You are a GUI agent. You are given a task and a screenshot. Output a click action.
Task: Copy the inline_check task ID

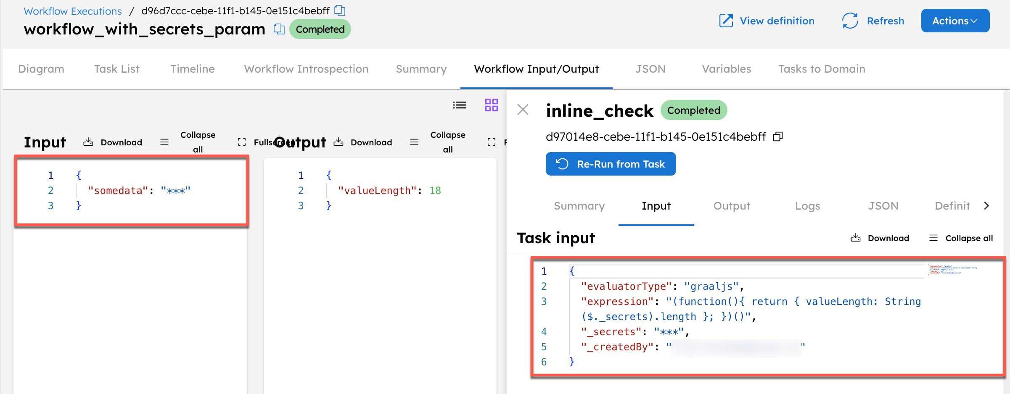[778, 137]
